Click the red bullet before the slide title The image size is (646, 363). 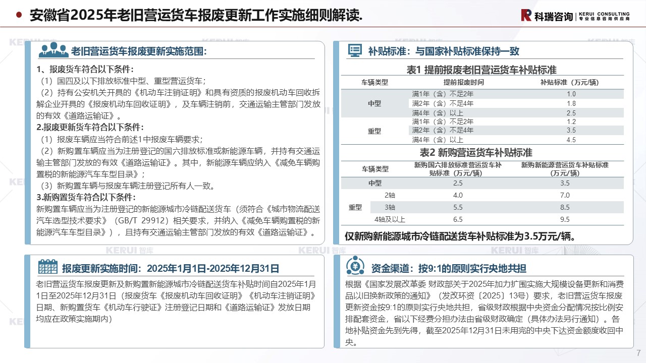tap(19, 15)
